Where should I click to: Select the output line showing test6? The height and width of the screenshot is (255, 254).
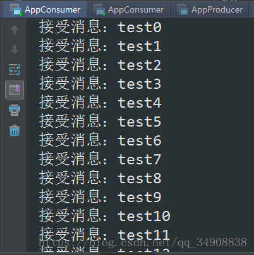coord(100,140)
